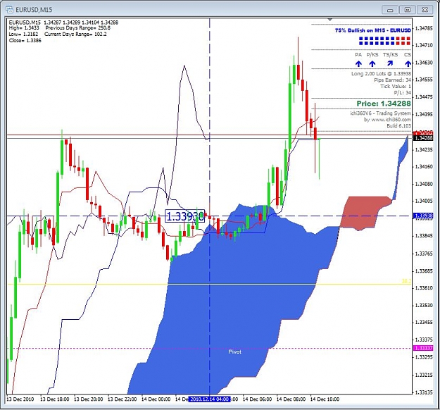Click the TS/KS diagonal arrow indicator

(390, 63)
